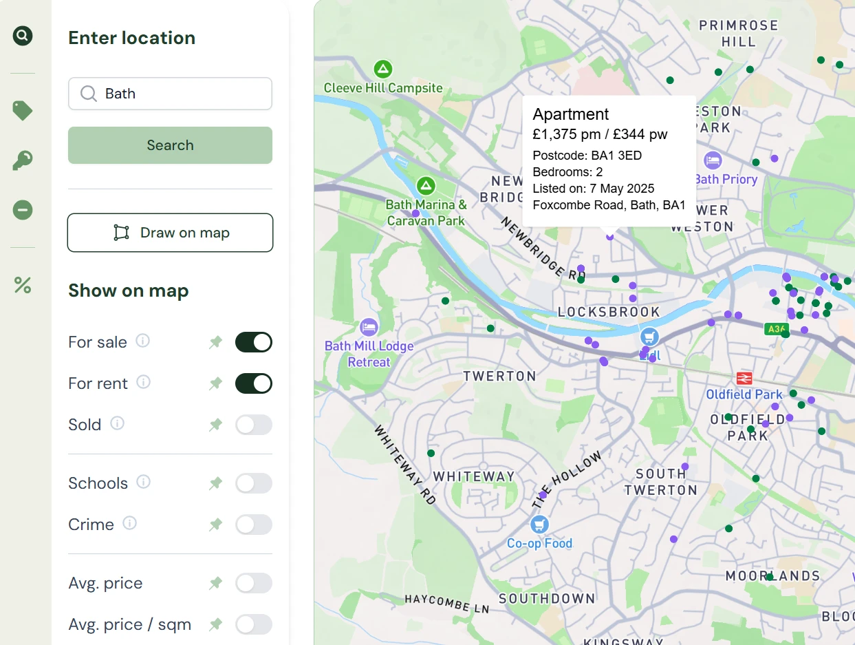Image resolution: width=855 pixels, height=645 pixels.
Task: Enable the Sold toggle
Action: coord(254,425)
